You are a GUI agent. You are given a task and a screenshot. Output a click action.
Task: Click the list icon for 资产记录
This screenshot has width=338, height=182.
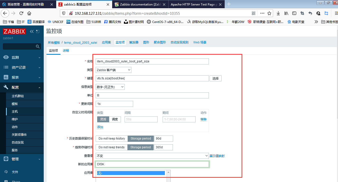(6, 67)
